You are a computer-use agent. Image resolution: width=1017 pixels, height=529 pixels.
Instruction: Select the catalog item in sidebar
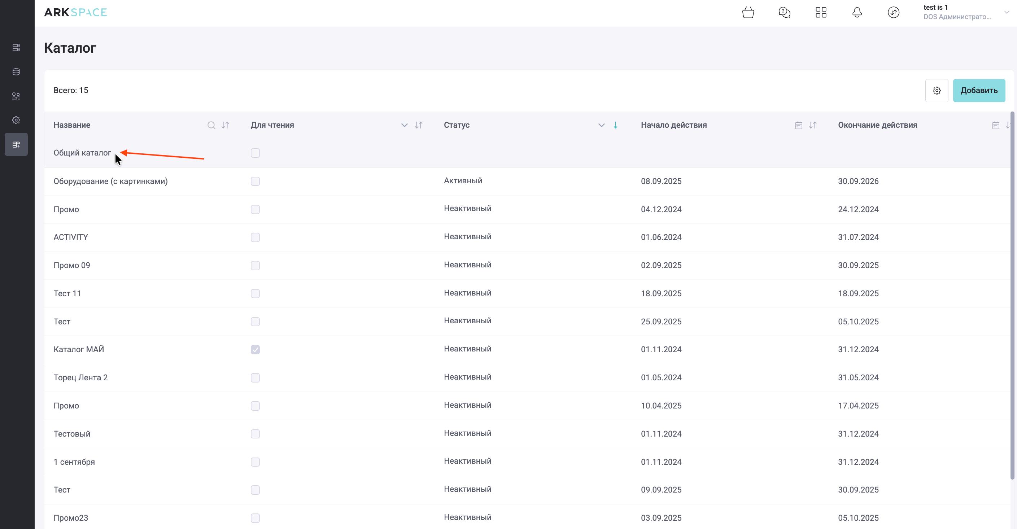point(16,144)
